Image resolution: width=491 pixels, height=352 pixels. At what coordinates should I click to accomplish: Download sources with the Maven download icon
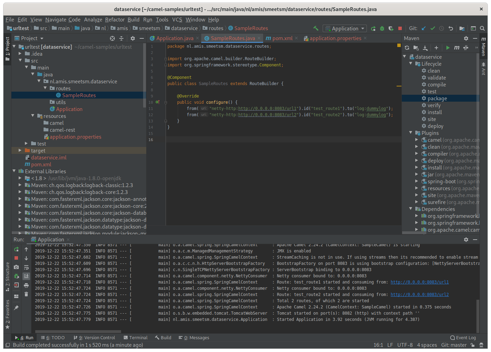[x=425, y=48]
